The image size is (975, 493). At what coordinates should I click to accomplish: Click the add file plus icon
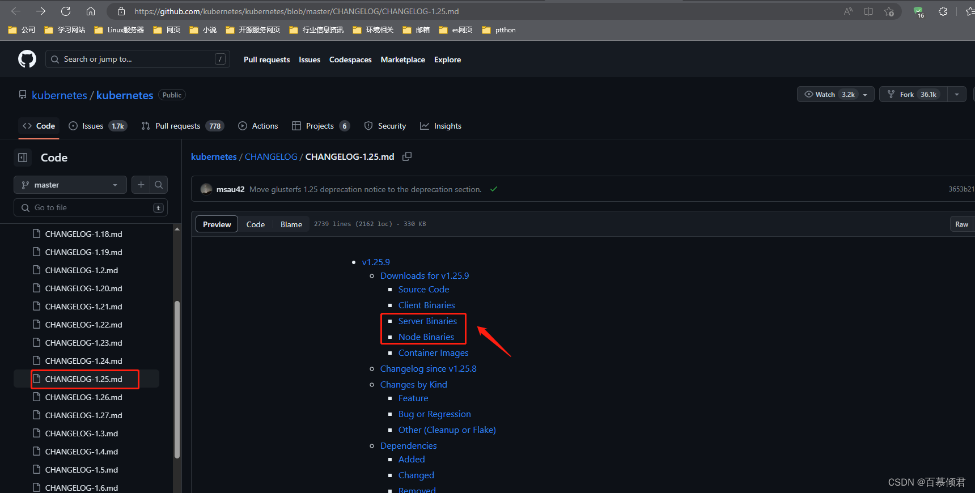(141, 185)
